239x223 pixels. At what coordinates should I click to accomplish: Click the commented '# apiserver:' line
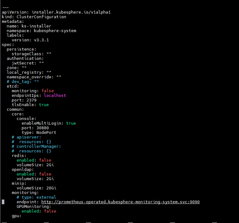(x=26, y=137)
